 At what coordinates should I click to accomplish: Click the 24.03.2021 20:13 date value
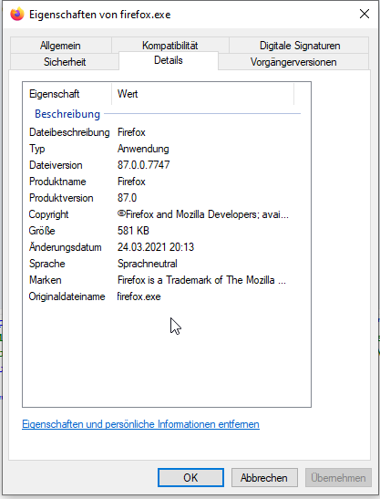click(x=156, y=247)
